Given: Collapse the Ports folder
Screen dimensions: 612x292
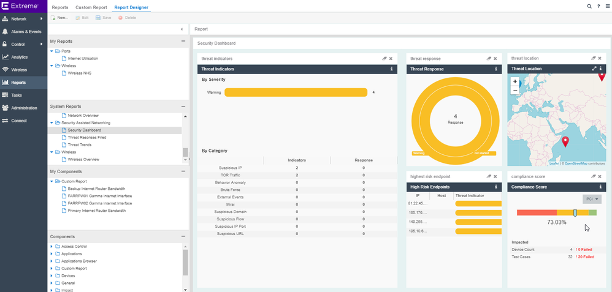Looking at the screenshot, I should [x=52, y=51].
